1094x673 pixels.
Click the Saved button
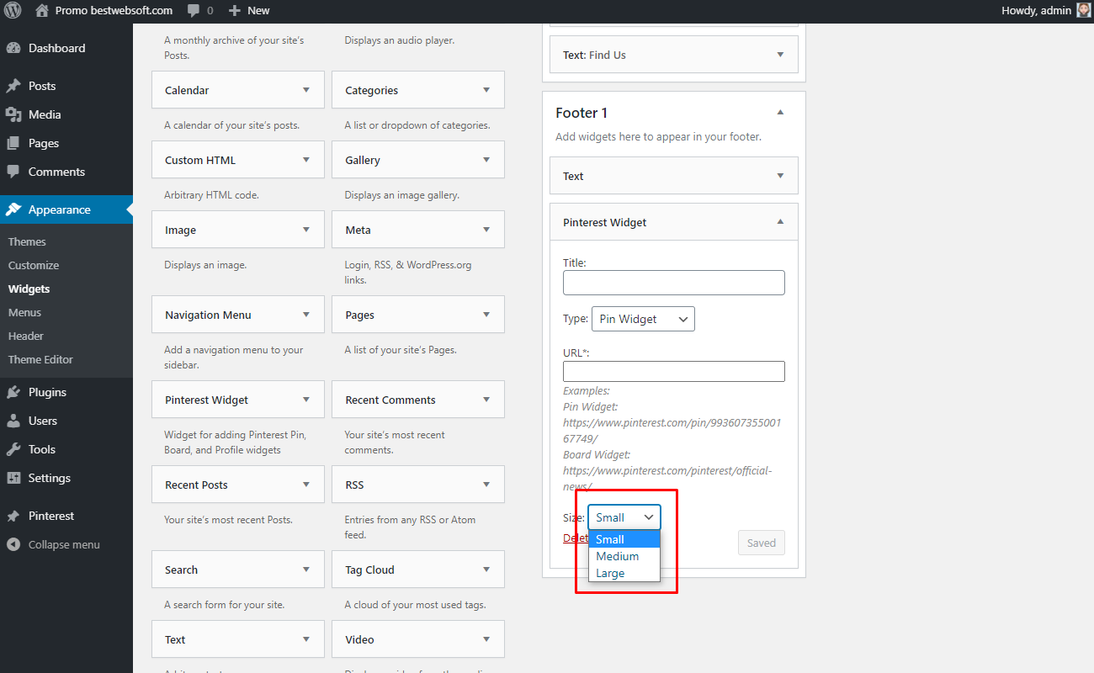[762, 543]
